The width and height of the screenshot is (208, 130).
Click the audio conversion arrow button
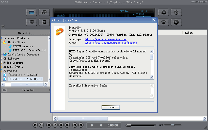tap(164, 22)
